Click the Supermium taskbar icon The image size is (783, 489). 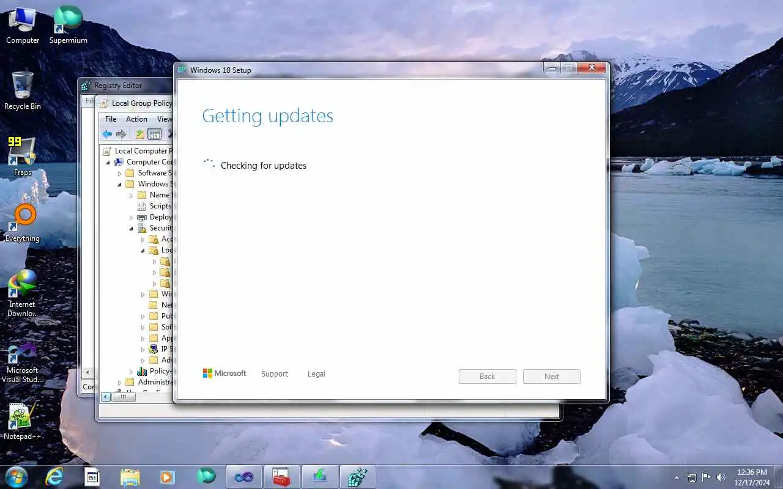[x=206, y=477]
